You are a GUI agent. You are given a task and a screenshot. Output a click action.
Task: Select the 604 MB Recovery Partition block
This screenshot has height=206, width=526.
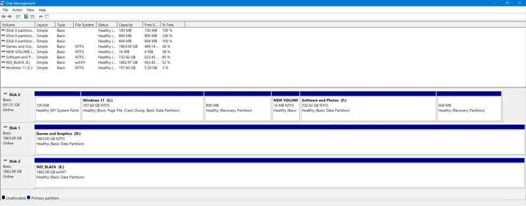tap(469, 106)
